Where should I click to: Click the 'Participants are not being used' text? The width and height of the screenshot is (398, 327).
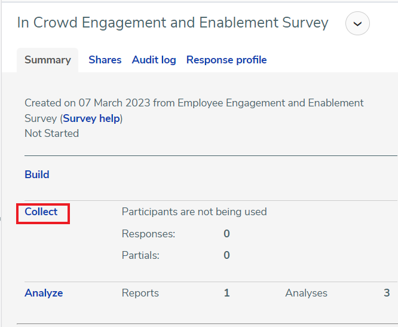pos(194,212)
